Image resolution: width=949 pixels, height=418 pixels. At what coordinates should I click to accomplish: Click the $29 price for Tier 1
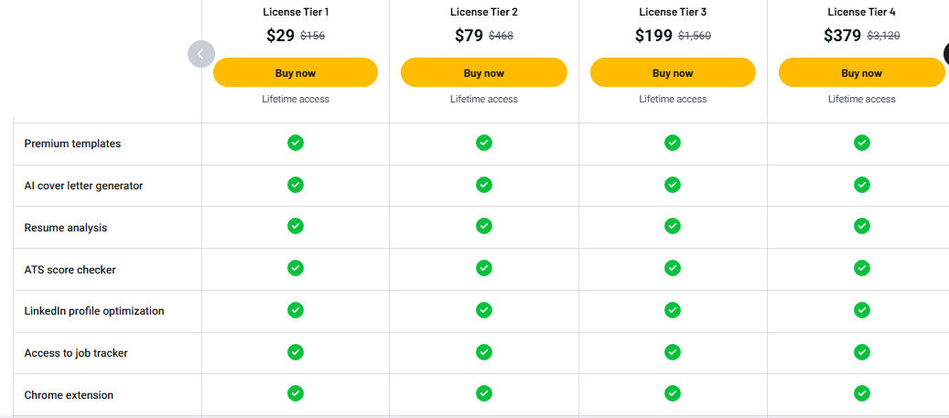click(x=281, y=36)
